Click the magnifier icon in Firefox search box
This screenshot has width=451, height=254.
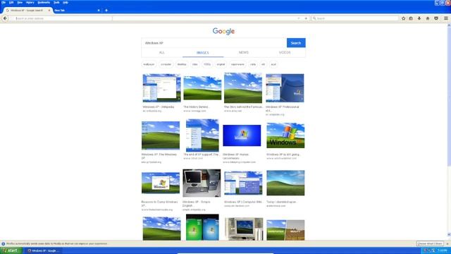(x=314, y=18)
